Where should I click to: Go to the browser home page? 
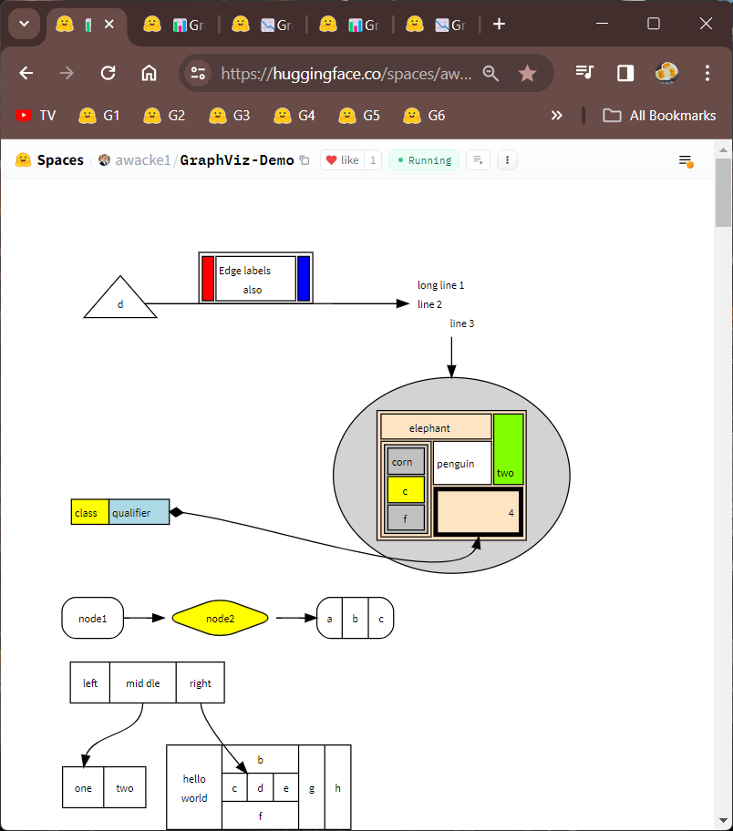tap(149, 73)
